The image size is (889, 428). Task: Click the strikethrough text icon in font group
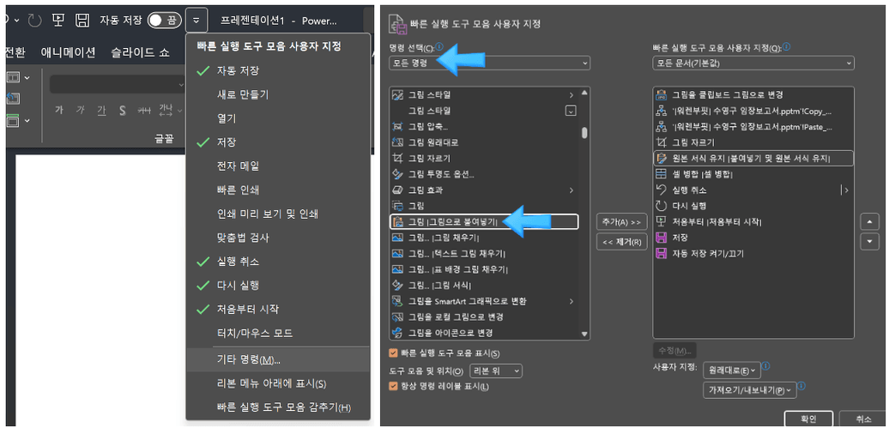pos(144,111)
